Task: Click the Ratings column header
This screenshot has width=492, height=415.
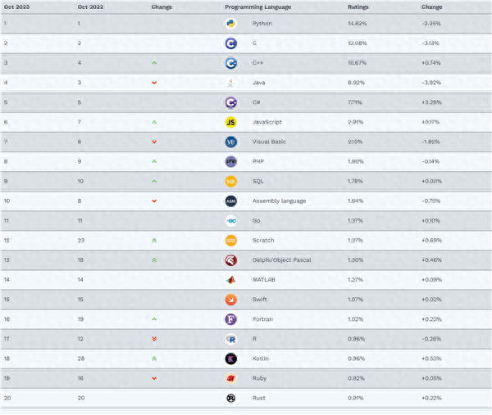Action: pos(358,7)
